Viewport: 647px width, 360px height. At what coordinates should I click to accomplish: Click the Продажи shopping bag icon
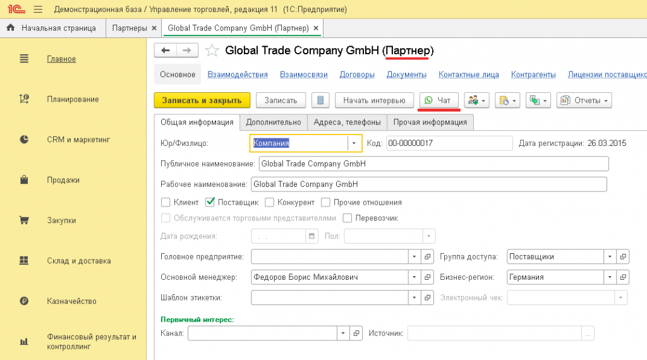coord(24,180)
